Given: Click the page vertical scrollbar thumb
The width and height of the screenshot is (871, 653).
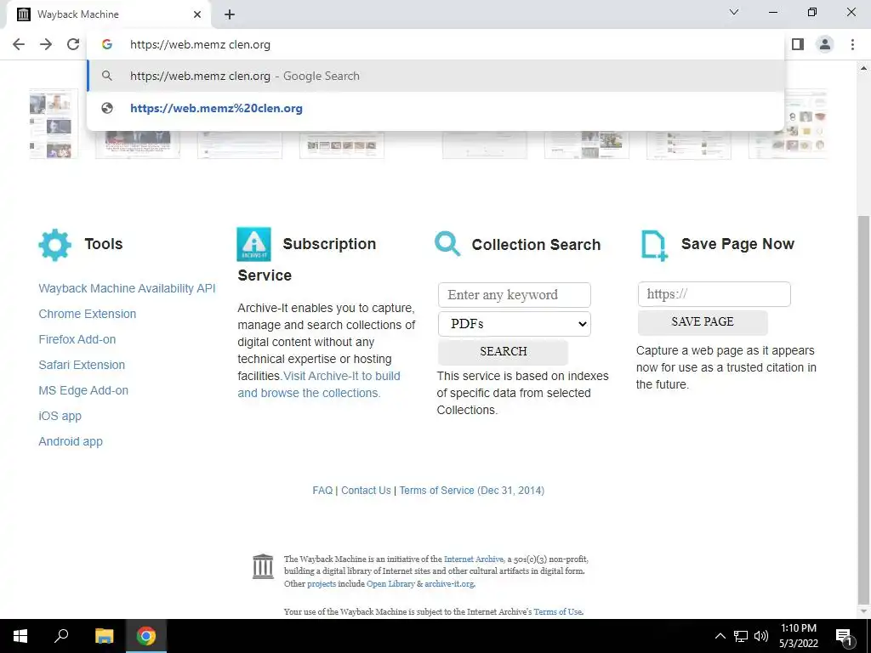Looking at the screenshot, I should click(863, 411).
